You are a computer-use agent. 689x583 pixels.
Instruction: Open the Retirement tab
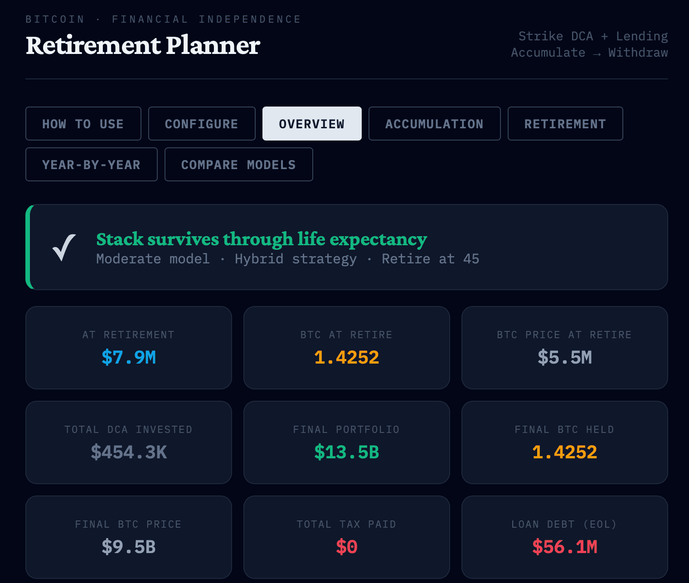click(565, 123)
